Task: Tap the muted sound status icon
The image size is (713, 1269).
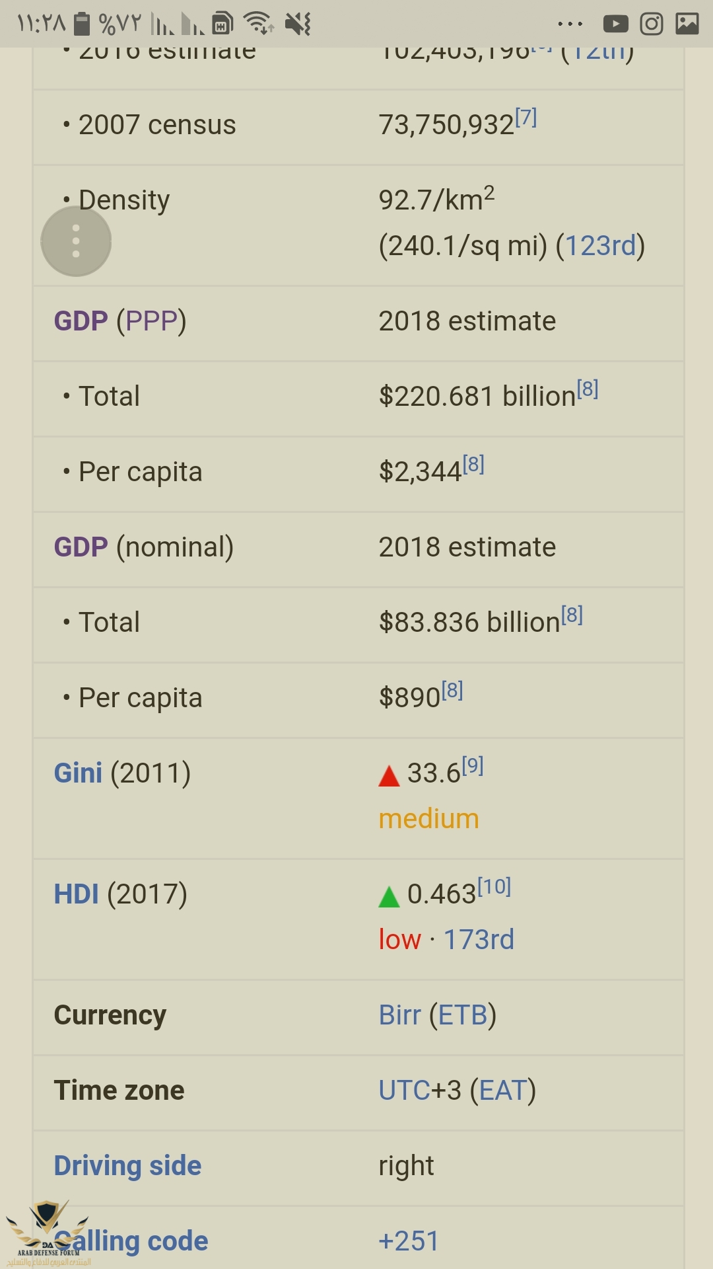Action: click(x=298, y=24)
